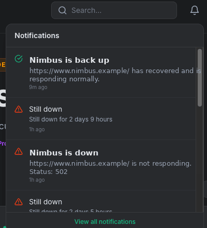Click warning icon beside Nimbus is down

tap(19, 151)
